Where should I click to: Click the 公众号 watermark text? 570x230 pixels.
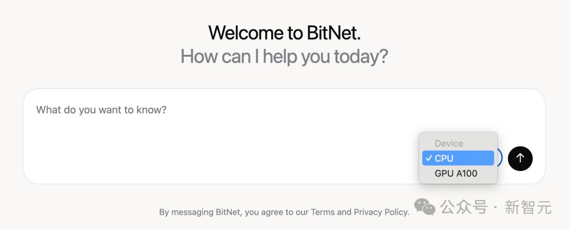click(x=463, y=207)
